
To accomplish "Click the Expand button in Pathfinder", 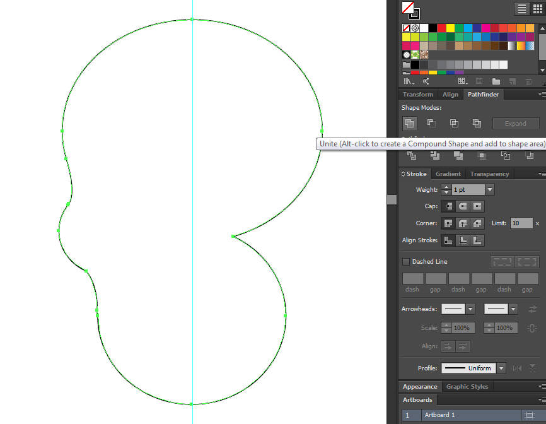I will (516, 124).
